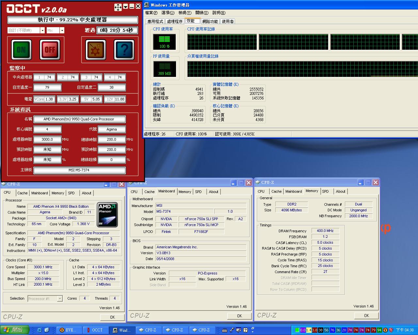Click the orange info tray icon
Image resolution: width=418 pixels, height=335 pixels.
[385, 330]
